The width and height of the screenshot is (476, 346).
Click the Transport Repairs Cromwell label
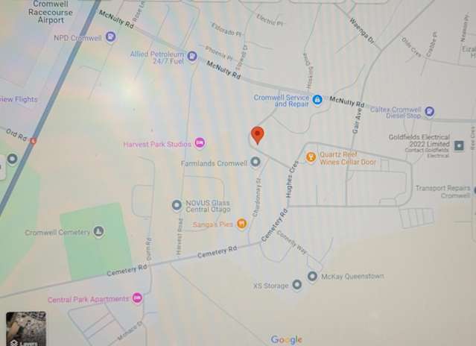(442, 192)
